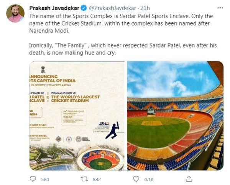Reply to the tweet via speech bubble icon
Screen dimensions: 230x185
click(33, 178)
